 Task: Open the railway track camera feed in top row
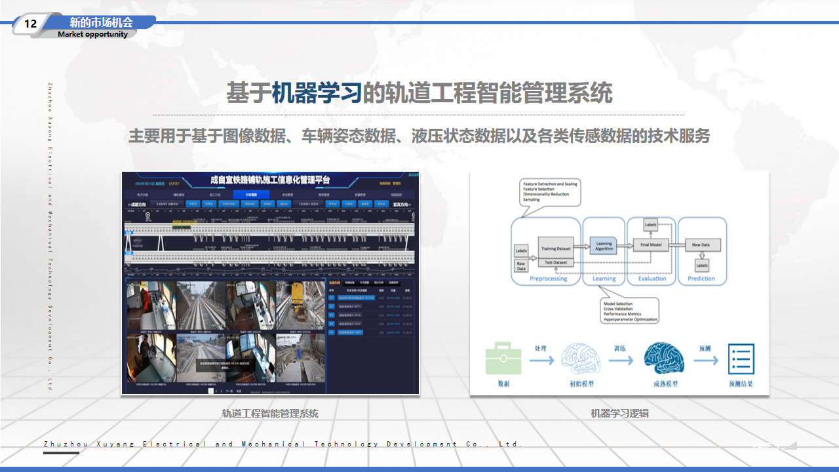coord(201,306)
